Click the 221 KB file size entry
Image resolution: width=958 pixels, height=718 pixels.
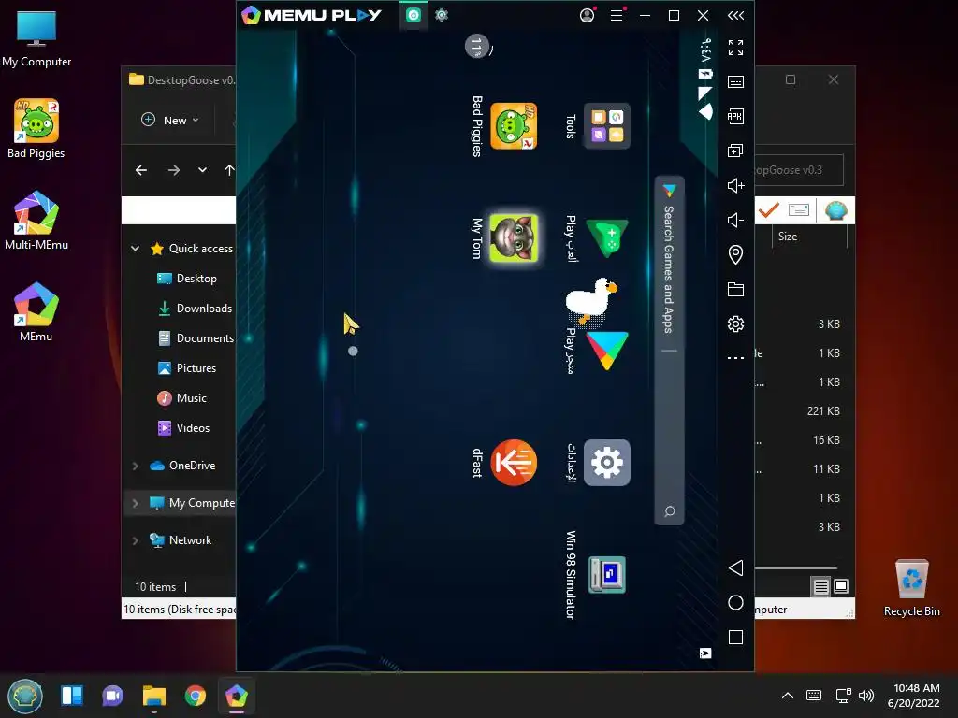823,411
